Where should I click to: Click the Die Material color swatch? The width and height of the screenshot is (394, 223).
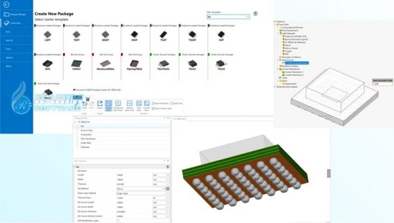point(167,188)
